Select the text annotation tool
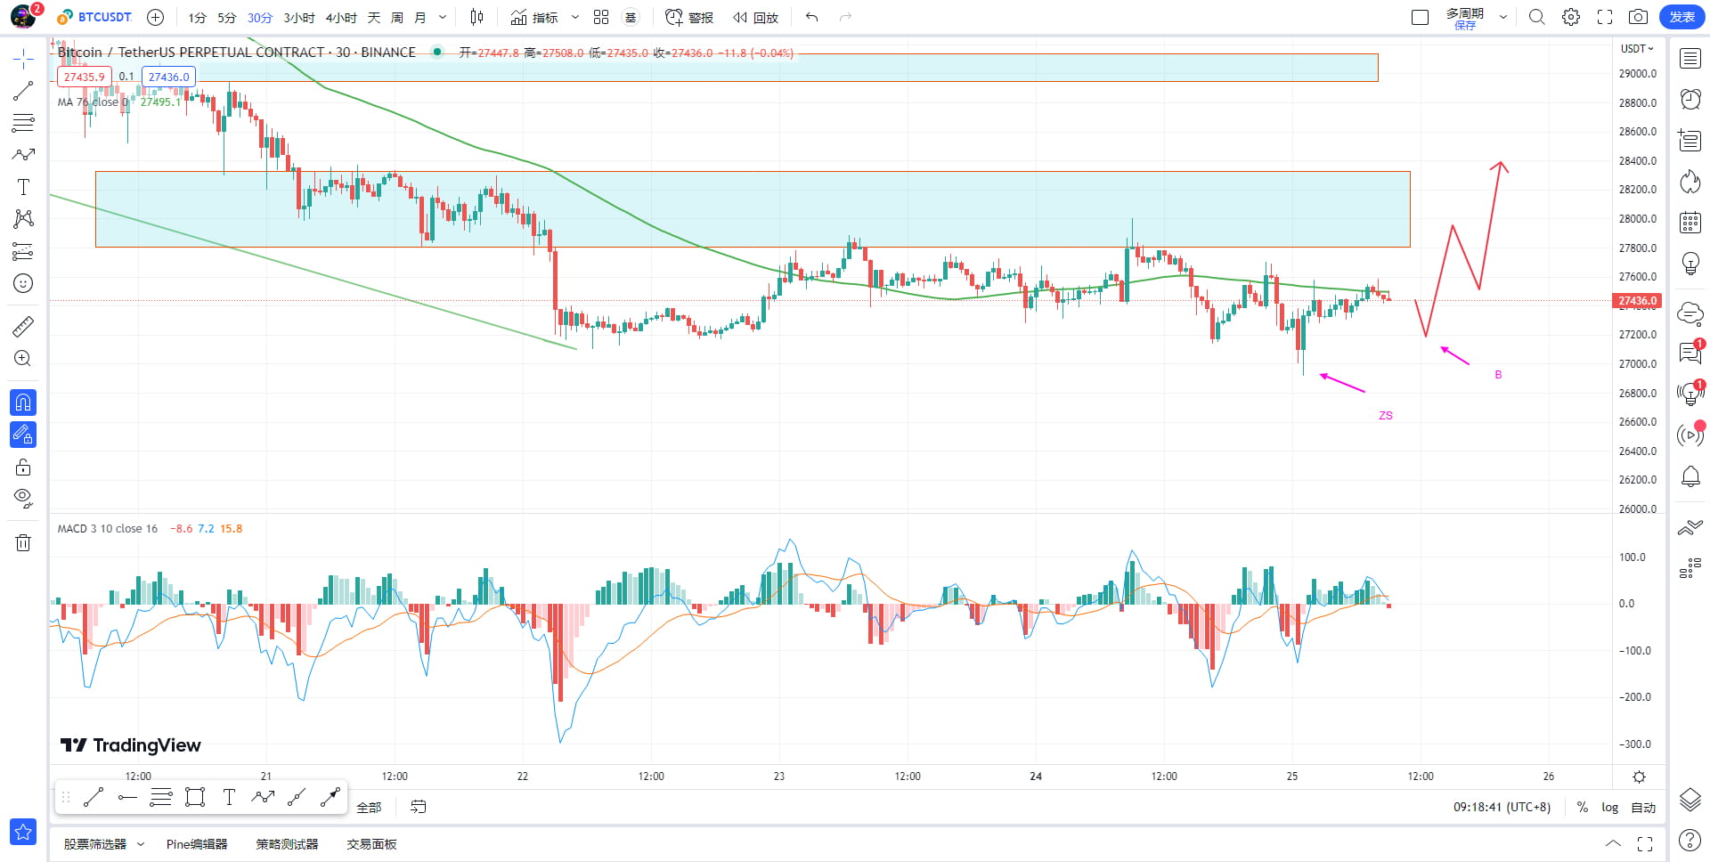Image resolution: width=1710 pixels, height=862 pixels. coord(23,187)
